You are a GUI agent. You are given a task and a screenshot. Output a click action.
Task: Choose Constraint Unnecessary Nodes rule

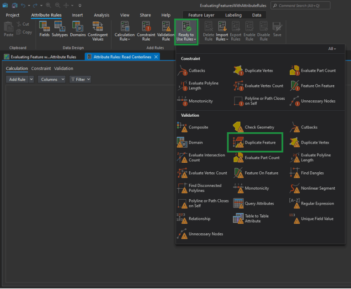(313, 101)
